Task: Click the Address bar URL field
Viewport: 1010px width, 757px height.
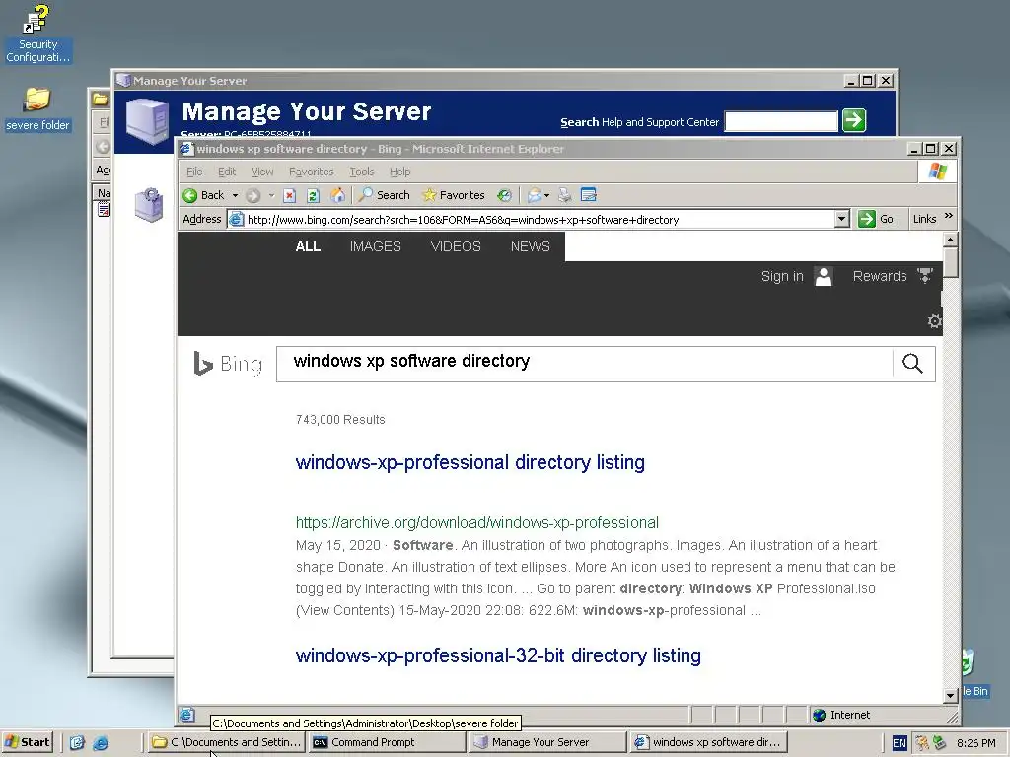Action: 532,220
